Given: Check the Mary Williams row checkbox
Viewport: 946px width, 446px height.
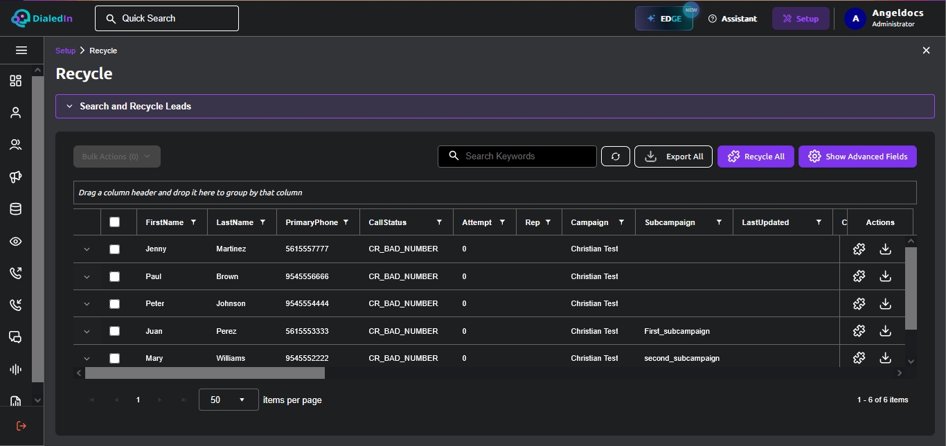Looking at the screenshot, I should pos(115,358).
